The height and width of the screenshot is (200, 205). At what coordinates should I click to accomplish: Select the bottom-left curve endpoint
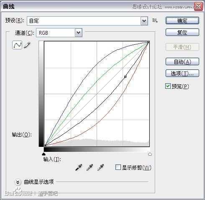click(x=45, y=146)
